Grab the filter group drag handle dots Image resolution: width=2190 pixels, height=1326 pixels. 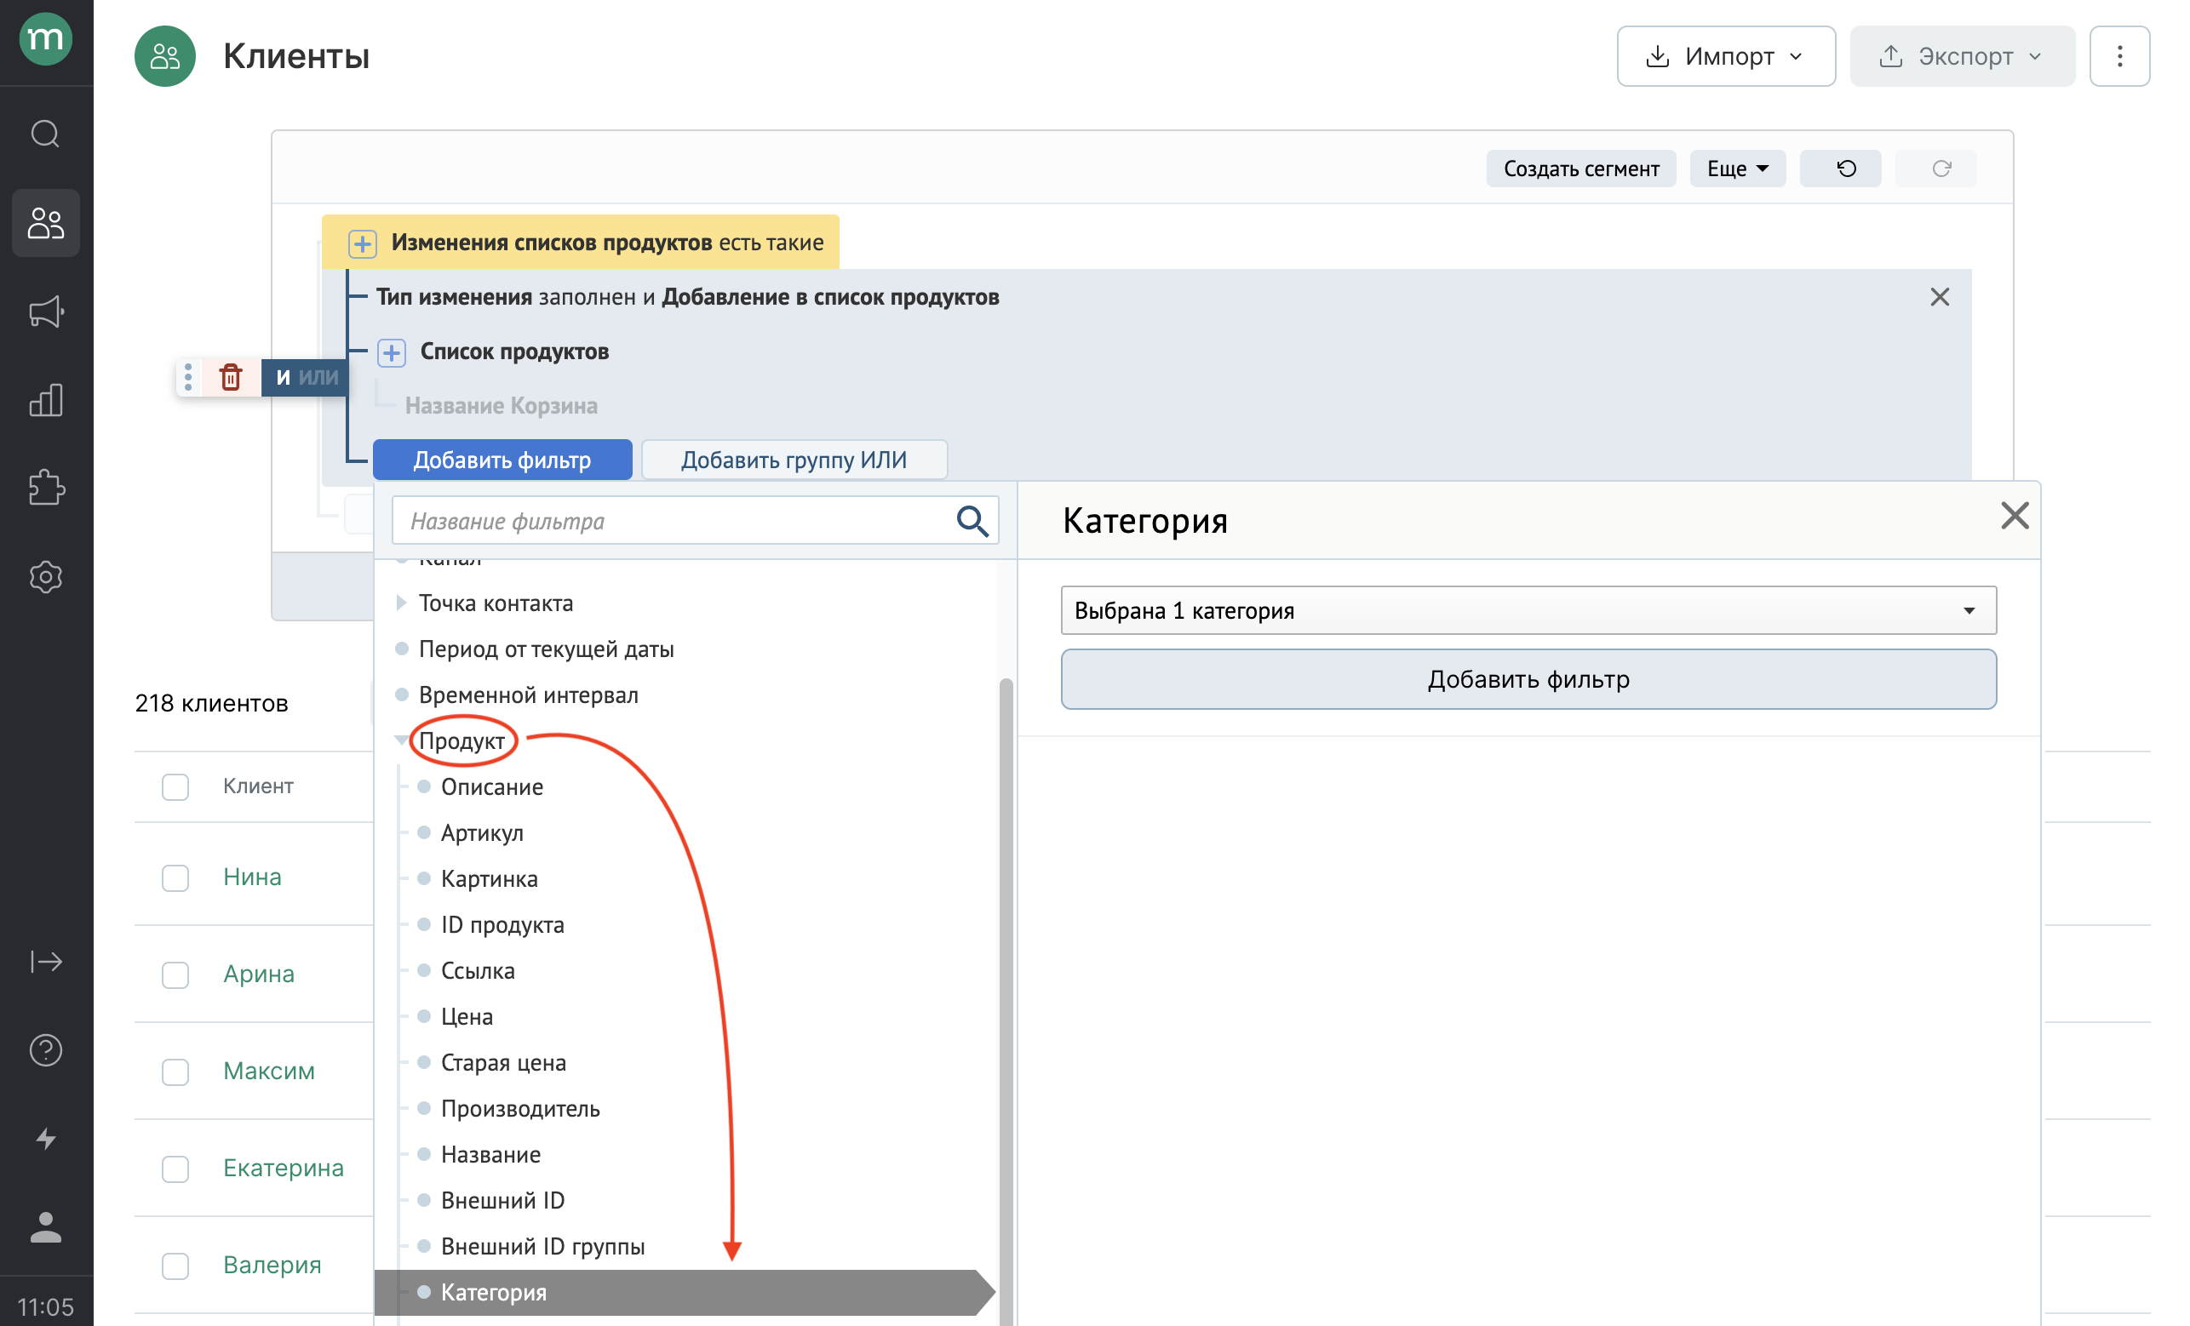pyautogui.click(x=187, y=376)
